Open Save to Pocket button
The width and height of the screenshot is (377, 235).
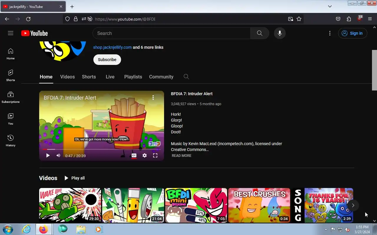338,19
